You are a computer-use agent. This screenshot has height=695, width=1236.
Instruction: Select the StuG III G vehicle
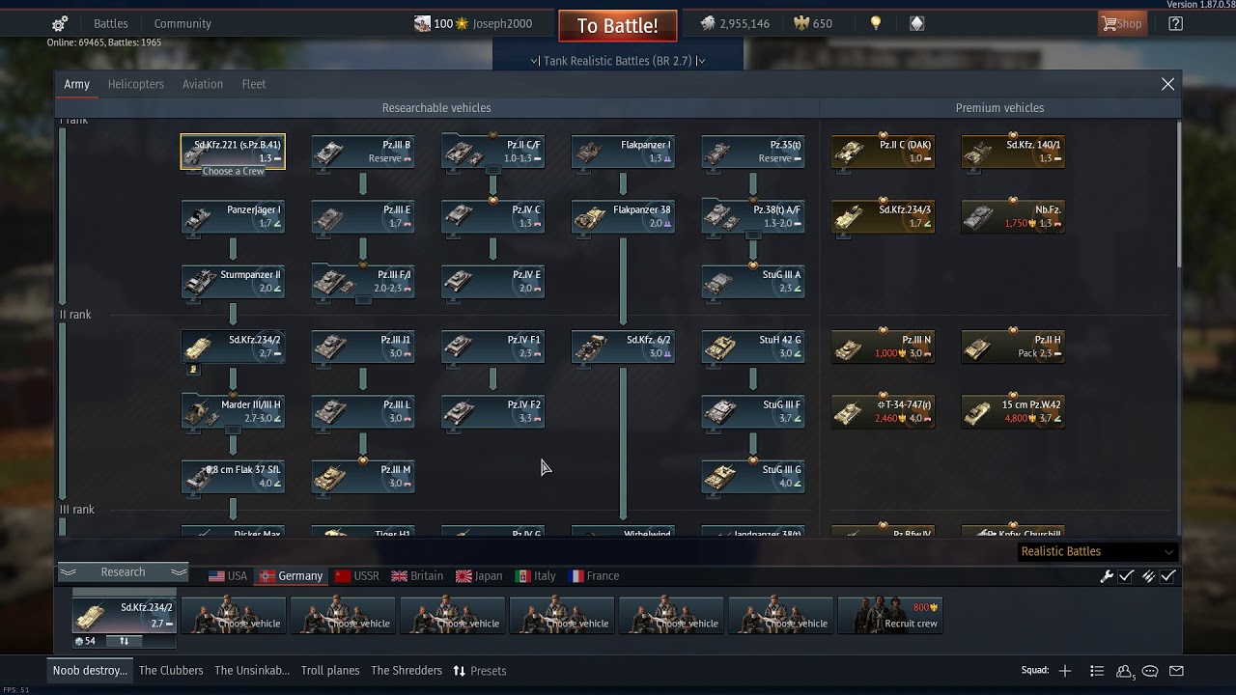(753, 476)
